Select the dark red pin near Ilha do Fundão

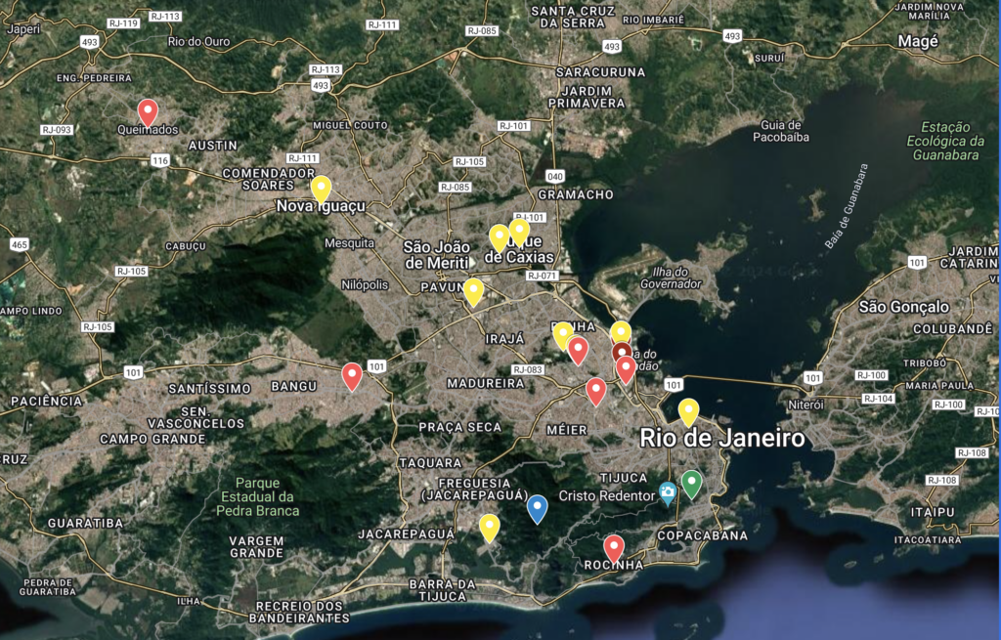tap(621, 354)
